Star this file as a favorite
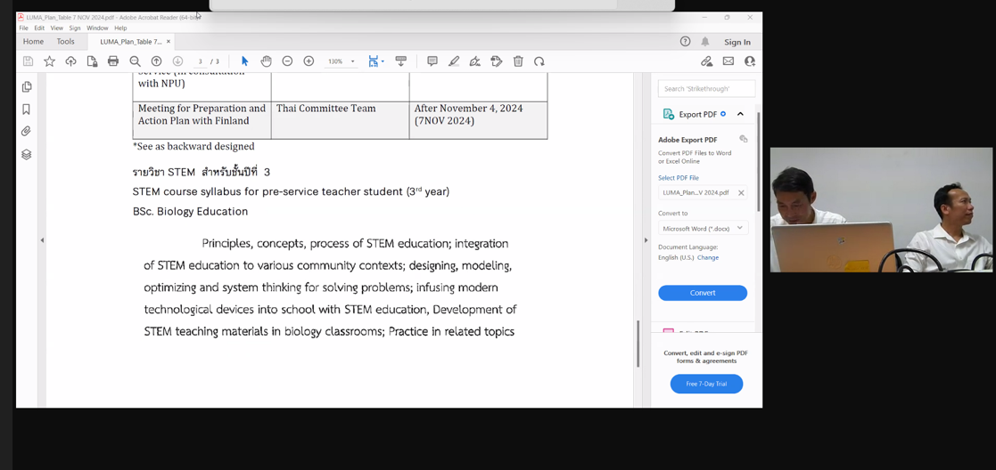 tap(49, 61)
